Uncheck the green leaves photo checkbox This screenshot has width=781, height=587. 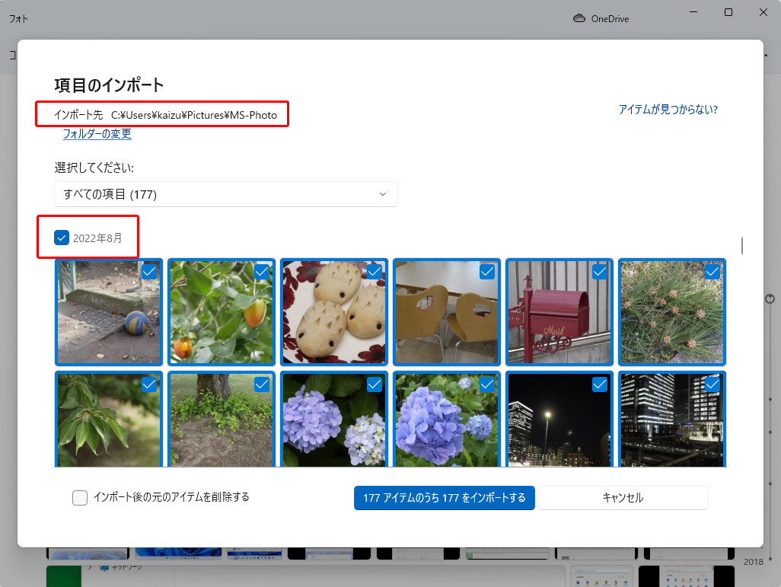[x=149, y=384]
